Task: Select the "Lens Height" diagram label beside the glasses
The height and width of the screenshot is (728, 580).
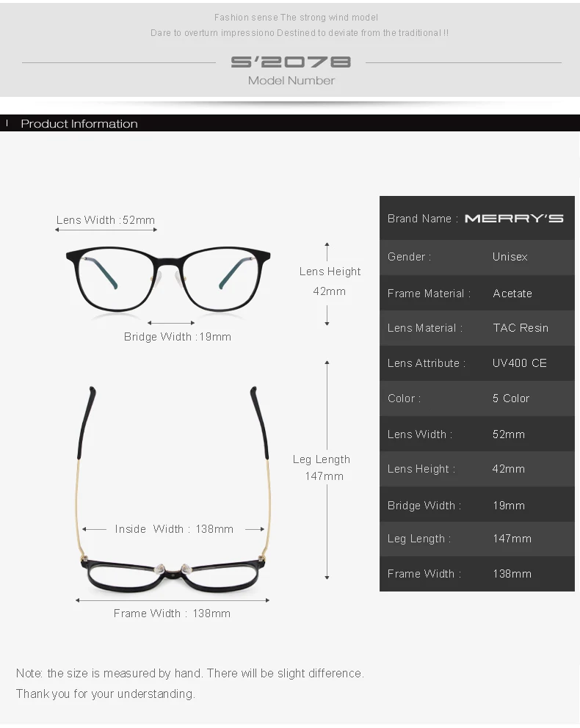Action: click(x=330, y=272)
